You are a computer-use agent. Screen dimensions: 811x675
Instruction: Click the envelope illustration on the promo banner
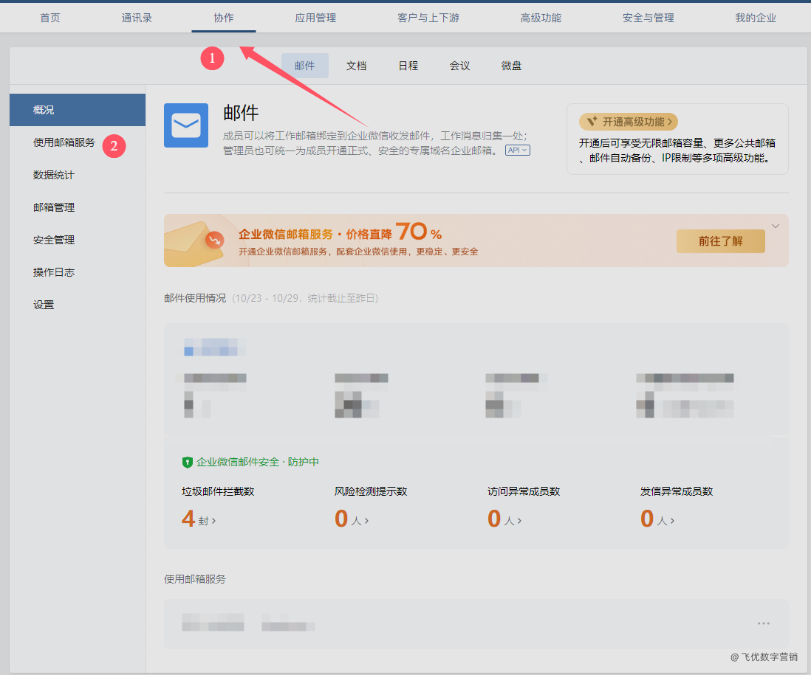click(193, 243)
